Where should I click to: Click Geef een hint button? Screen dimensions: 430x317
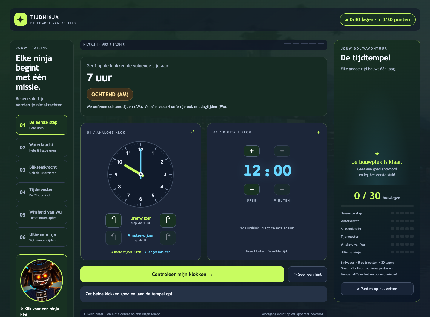pyautogui.click(x=308, y=275)
